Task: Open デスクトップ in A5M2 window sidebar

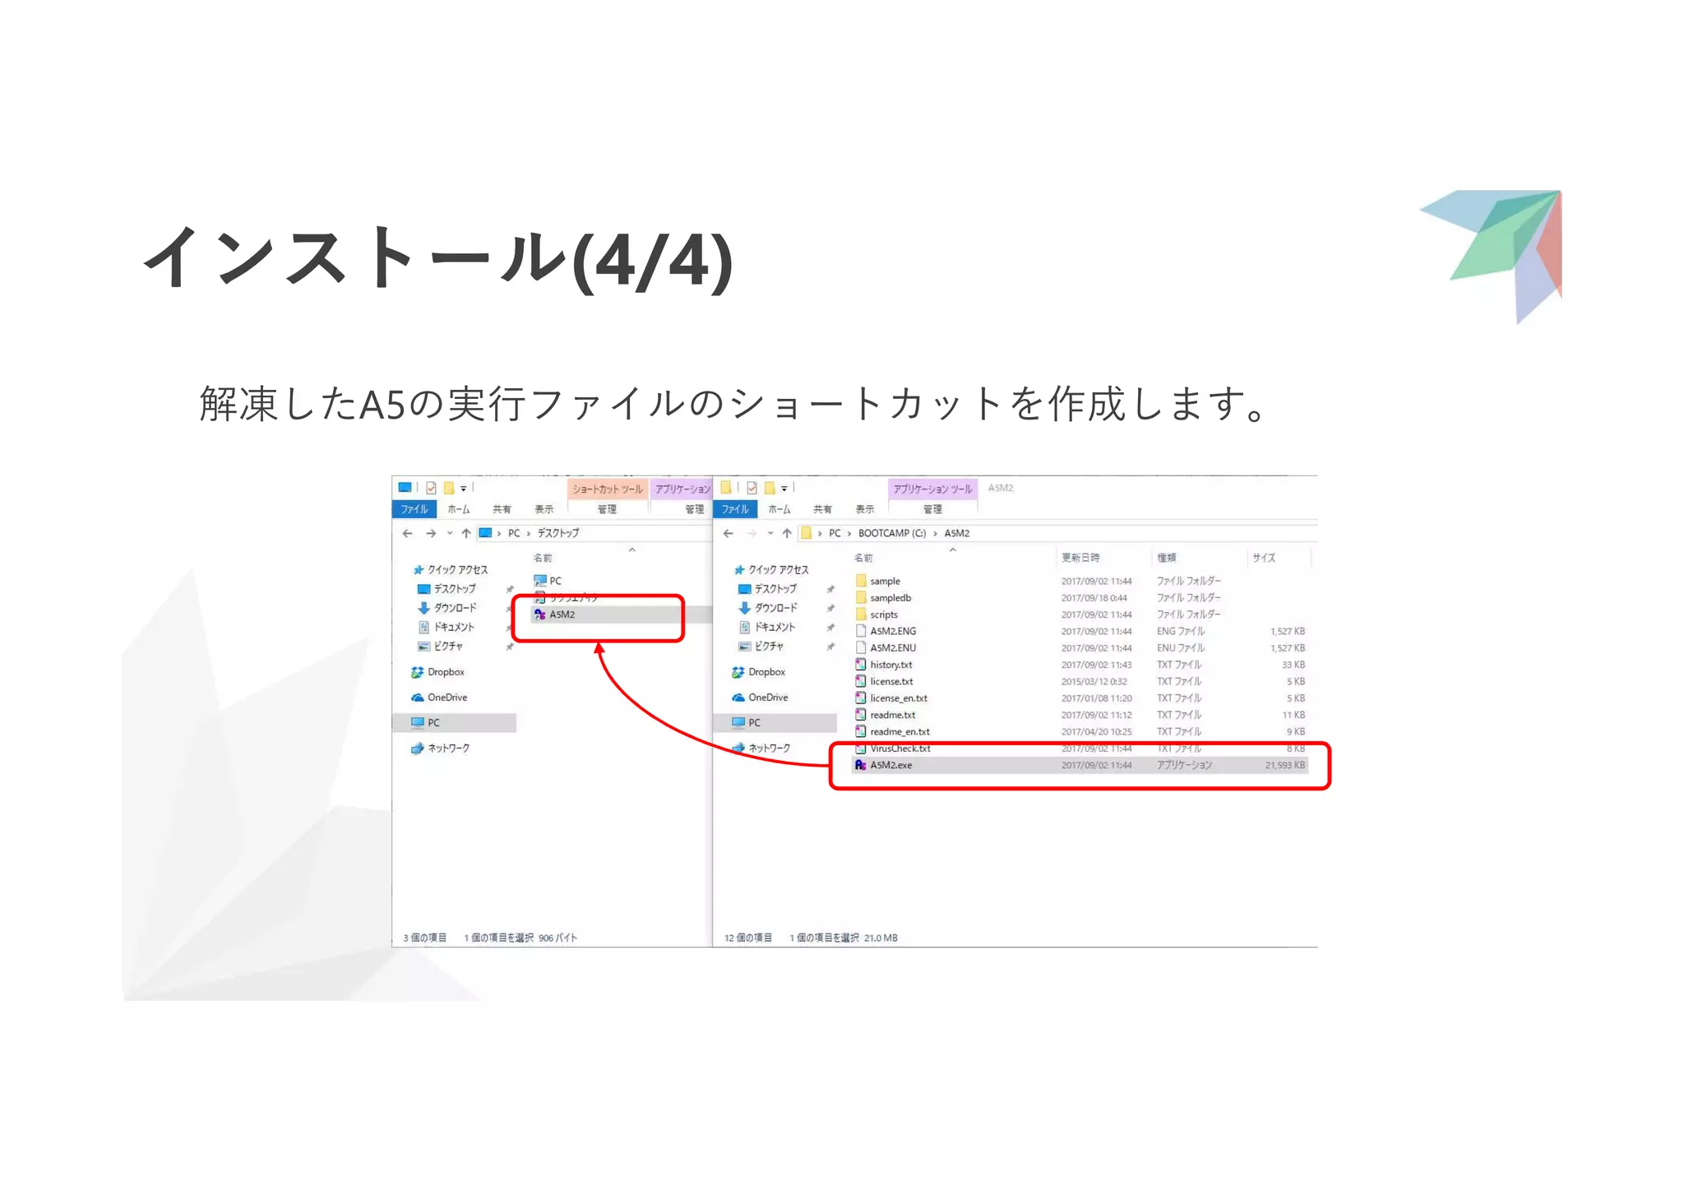Action: [767, 589]
